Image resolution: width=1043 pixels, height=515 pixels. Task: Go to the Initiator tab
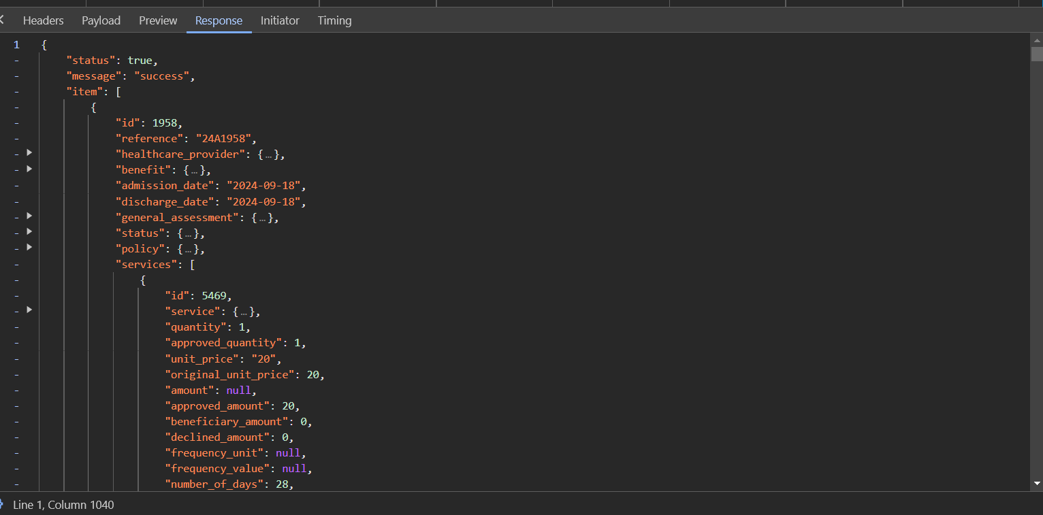tap(280, 20)
